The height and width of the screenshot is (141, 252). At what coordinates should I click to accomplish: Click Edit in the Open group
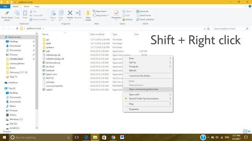[x=126, y=15]
